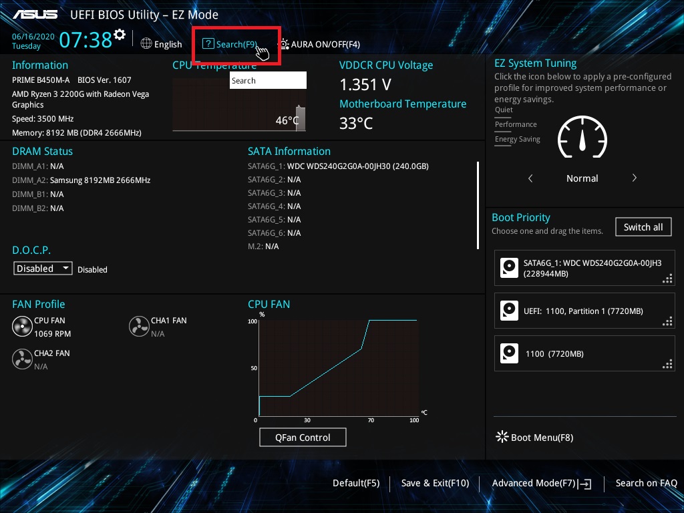Select SATA6G_1 WDC boot disk icon
This screenshot has height=513, width=684.
tap(509, 268)
